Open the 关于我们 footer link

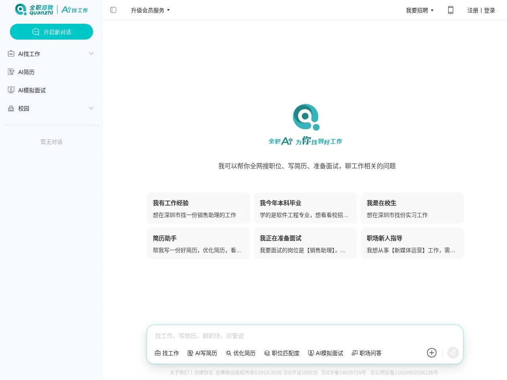(x=179, y=372)
